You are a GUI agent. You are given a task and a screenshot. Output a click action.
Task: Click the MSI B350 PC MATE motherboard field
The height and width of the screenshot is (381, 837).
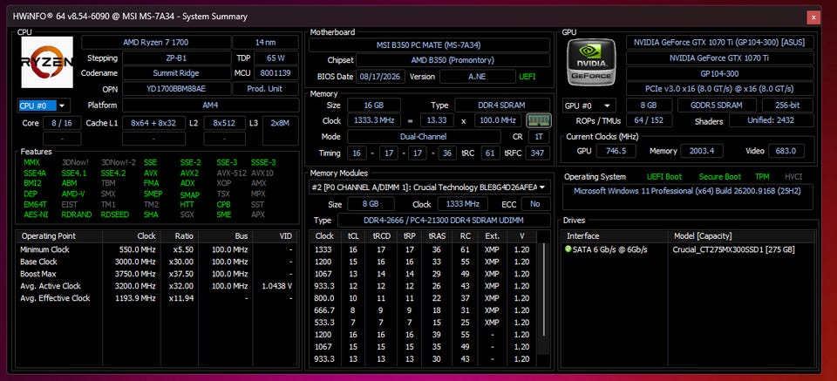[429, 45]
